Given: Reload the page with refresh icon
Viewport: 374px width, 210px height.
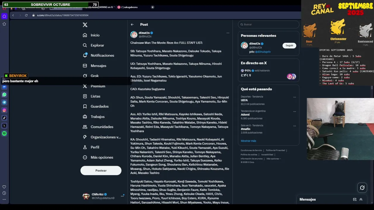Looking at the screenshot, I should point(26,15).
